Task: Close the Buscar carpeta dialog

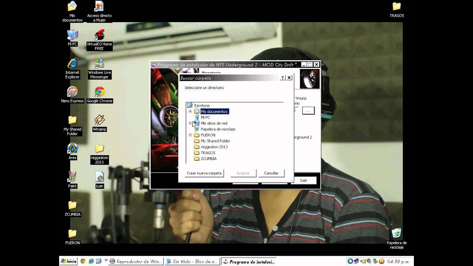Action: (x=289, y=78)
